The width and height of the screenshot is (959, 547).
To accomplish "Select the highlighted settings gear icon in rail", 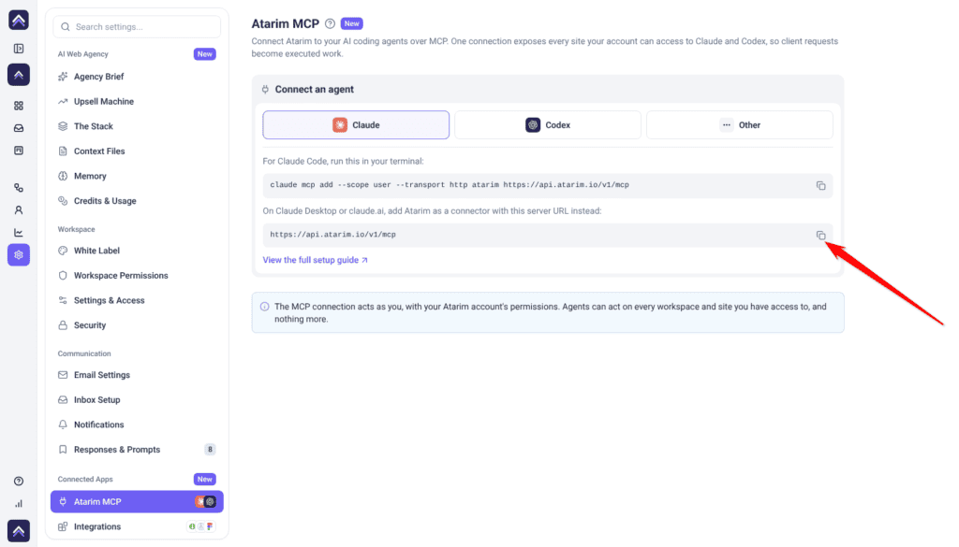I will click(x=19, y=255).
